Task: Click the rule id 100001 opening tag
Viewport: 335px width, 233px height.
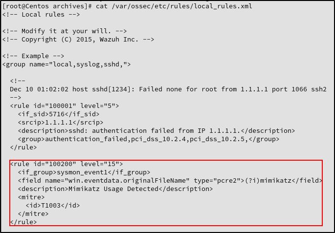Action: tap(65, 106)
